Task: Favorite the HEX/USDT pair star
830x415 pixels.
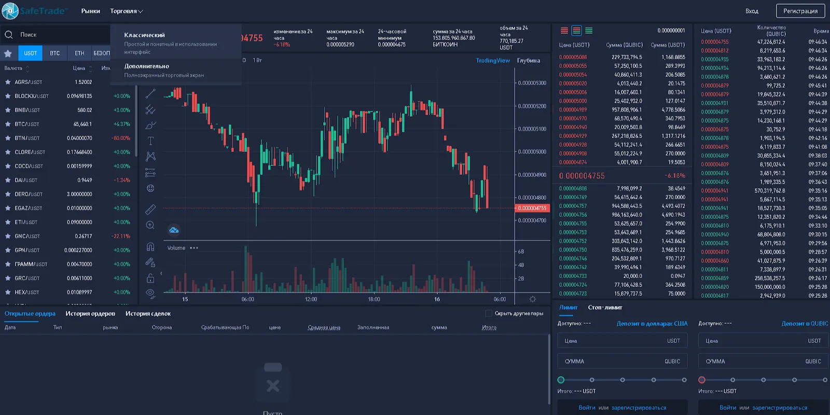Action: point(8,292)
